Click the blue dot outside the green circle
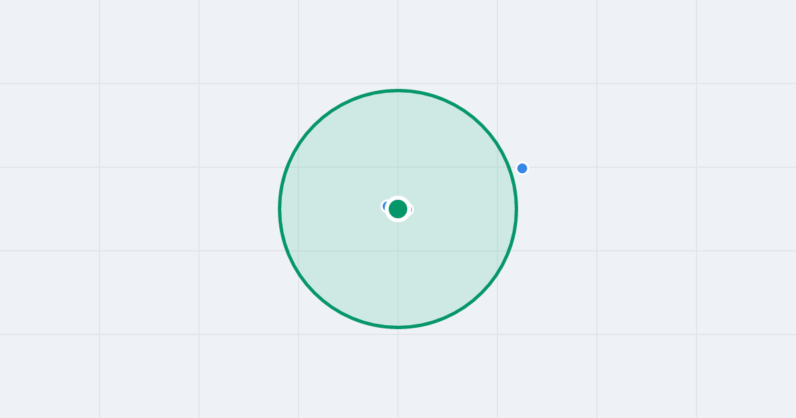Image resolution: width=796 pixels, height=418 pixels. click(522, 169)
